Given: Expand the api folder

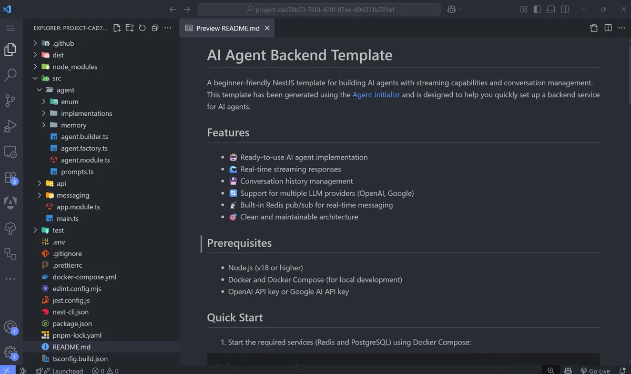Looking at the screenshot, I should (39, 184).
